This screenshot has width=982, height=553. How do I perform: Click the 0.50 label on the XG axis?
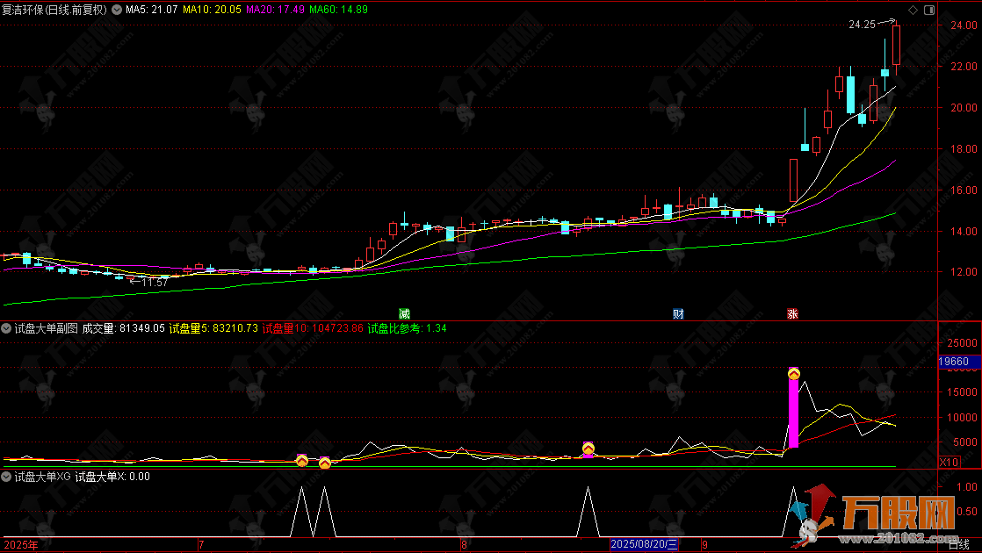click(x=967, y=512)
